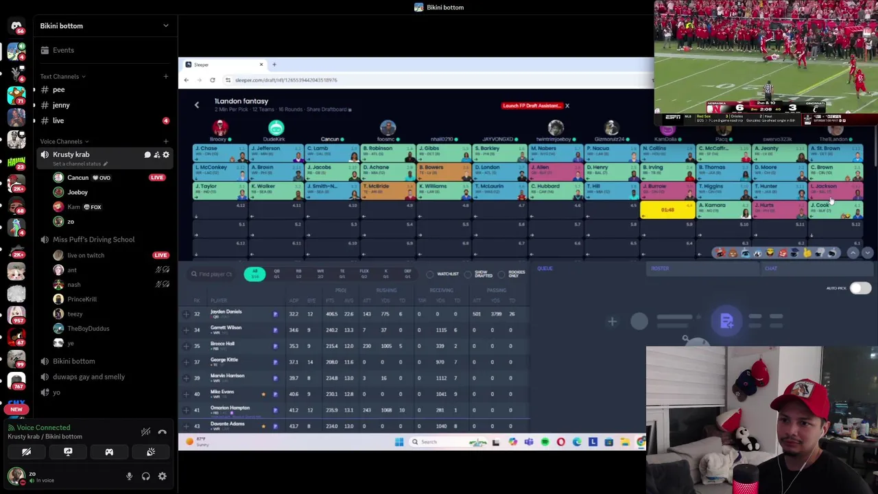Collapse Voice Channels category

click(x=64, y=141)
